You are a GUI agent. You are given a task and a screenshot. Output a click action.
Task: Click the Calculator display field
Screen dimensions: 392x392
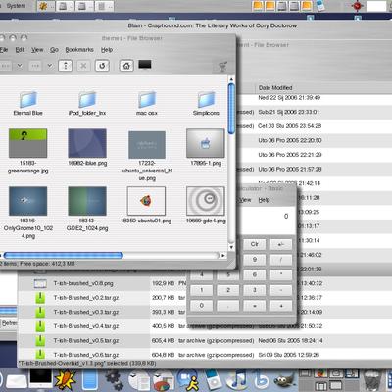pos(267,220)
